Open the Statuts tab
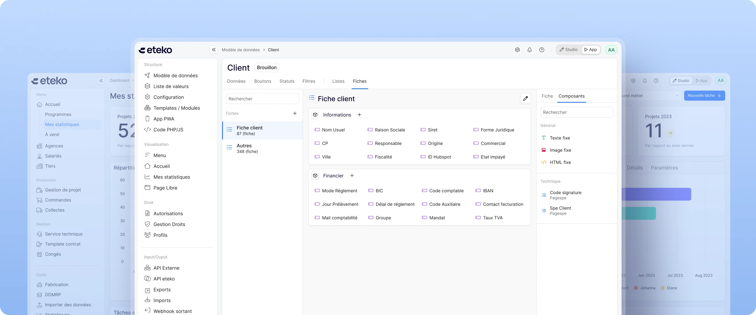Viewport: 756px width, 315px height. (287, 81)
